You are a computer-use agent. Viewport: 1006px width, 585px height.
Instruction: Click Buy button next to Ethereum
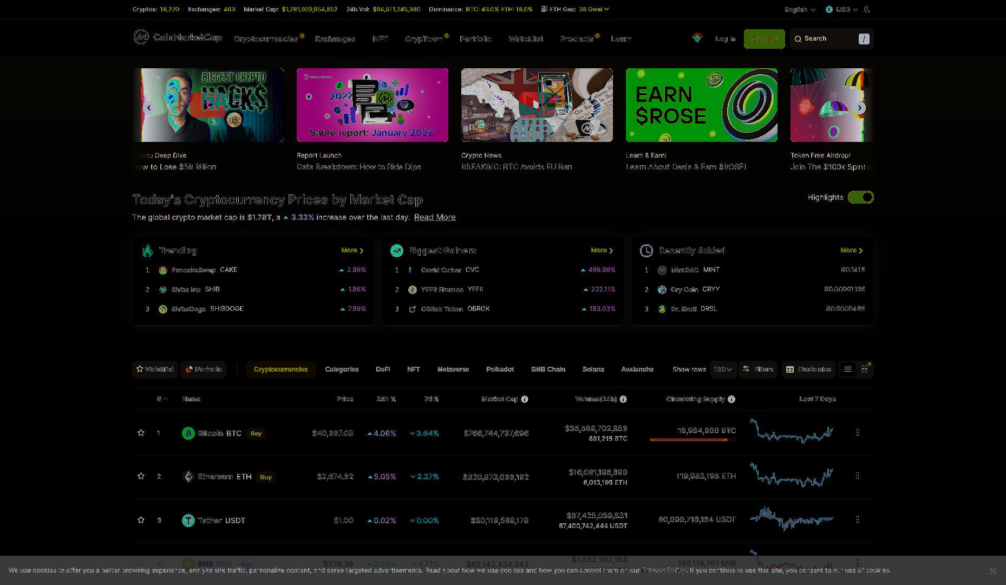266,477
